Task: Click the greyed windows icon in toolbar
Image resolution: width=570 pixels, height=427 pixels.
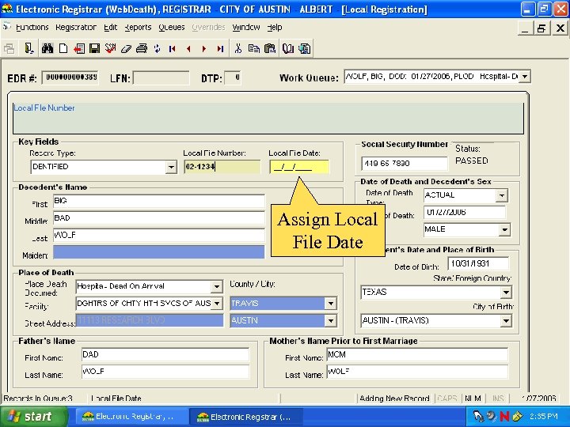Action: (x=9, y=49)
